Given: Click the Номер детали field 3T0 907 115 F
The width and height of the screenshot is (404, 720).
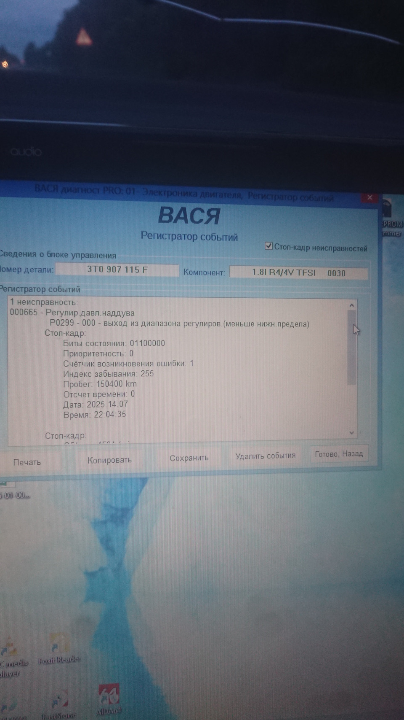Looking at the screenshot, I should point(117,270).
